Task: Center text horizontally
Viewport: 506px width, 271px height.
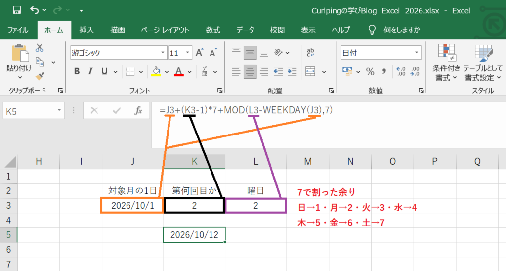Action: [x=250, y=71]
